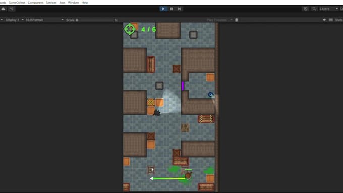Screen dimensions: 343x193
Task: Click the striped hazard crate on the right
Action: click(206, 119)
